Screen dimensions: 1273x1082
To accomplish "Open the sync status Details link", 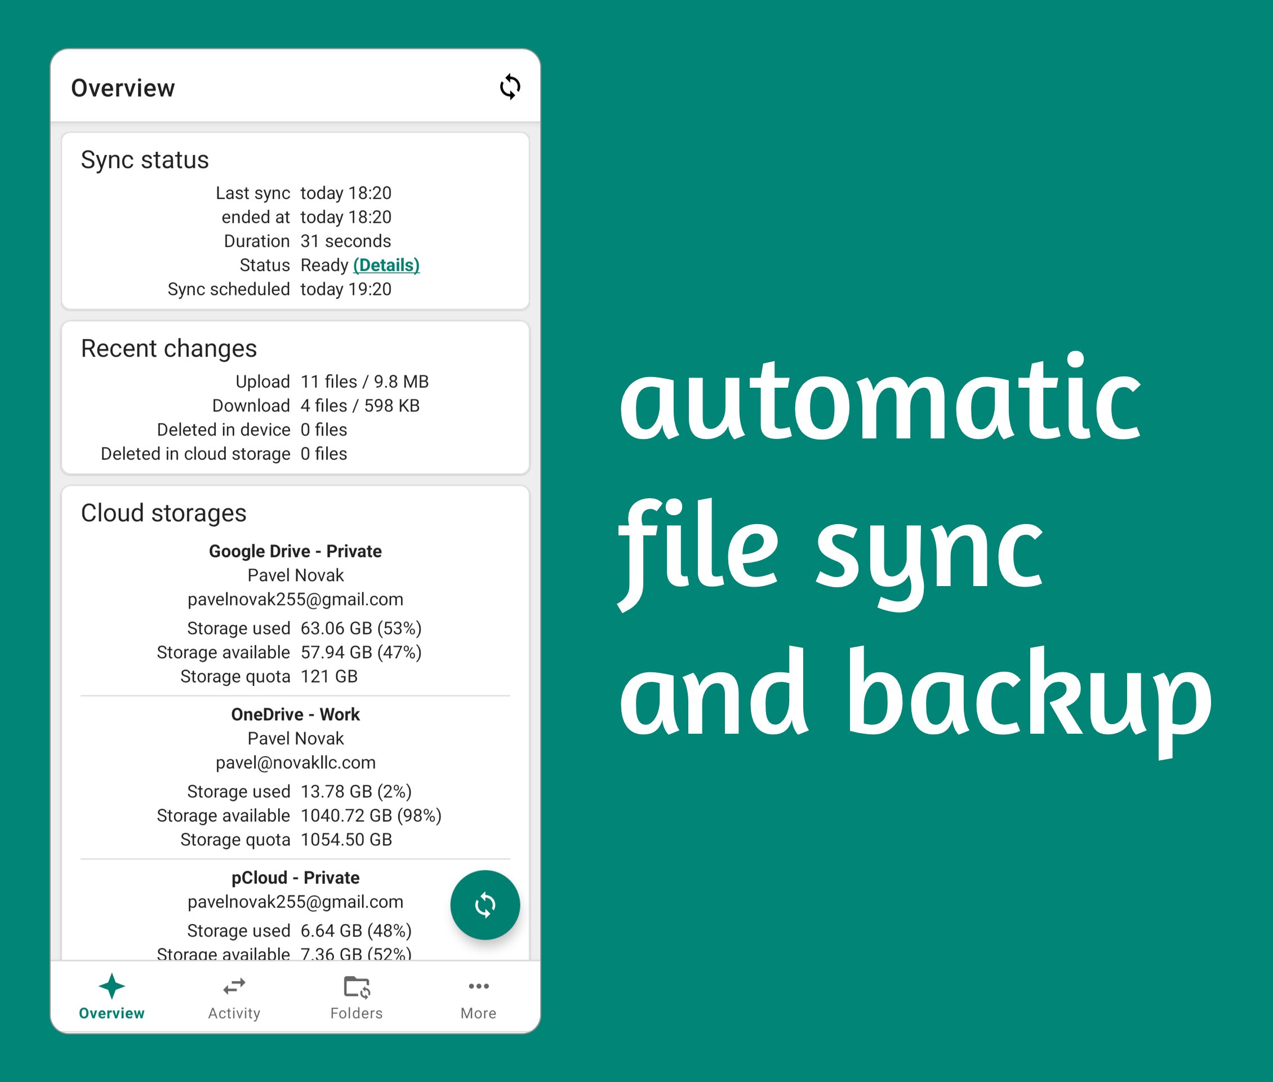I will click(x=386, y=265).
